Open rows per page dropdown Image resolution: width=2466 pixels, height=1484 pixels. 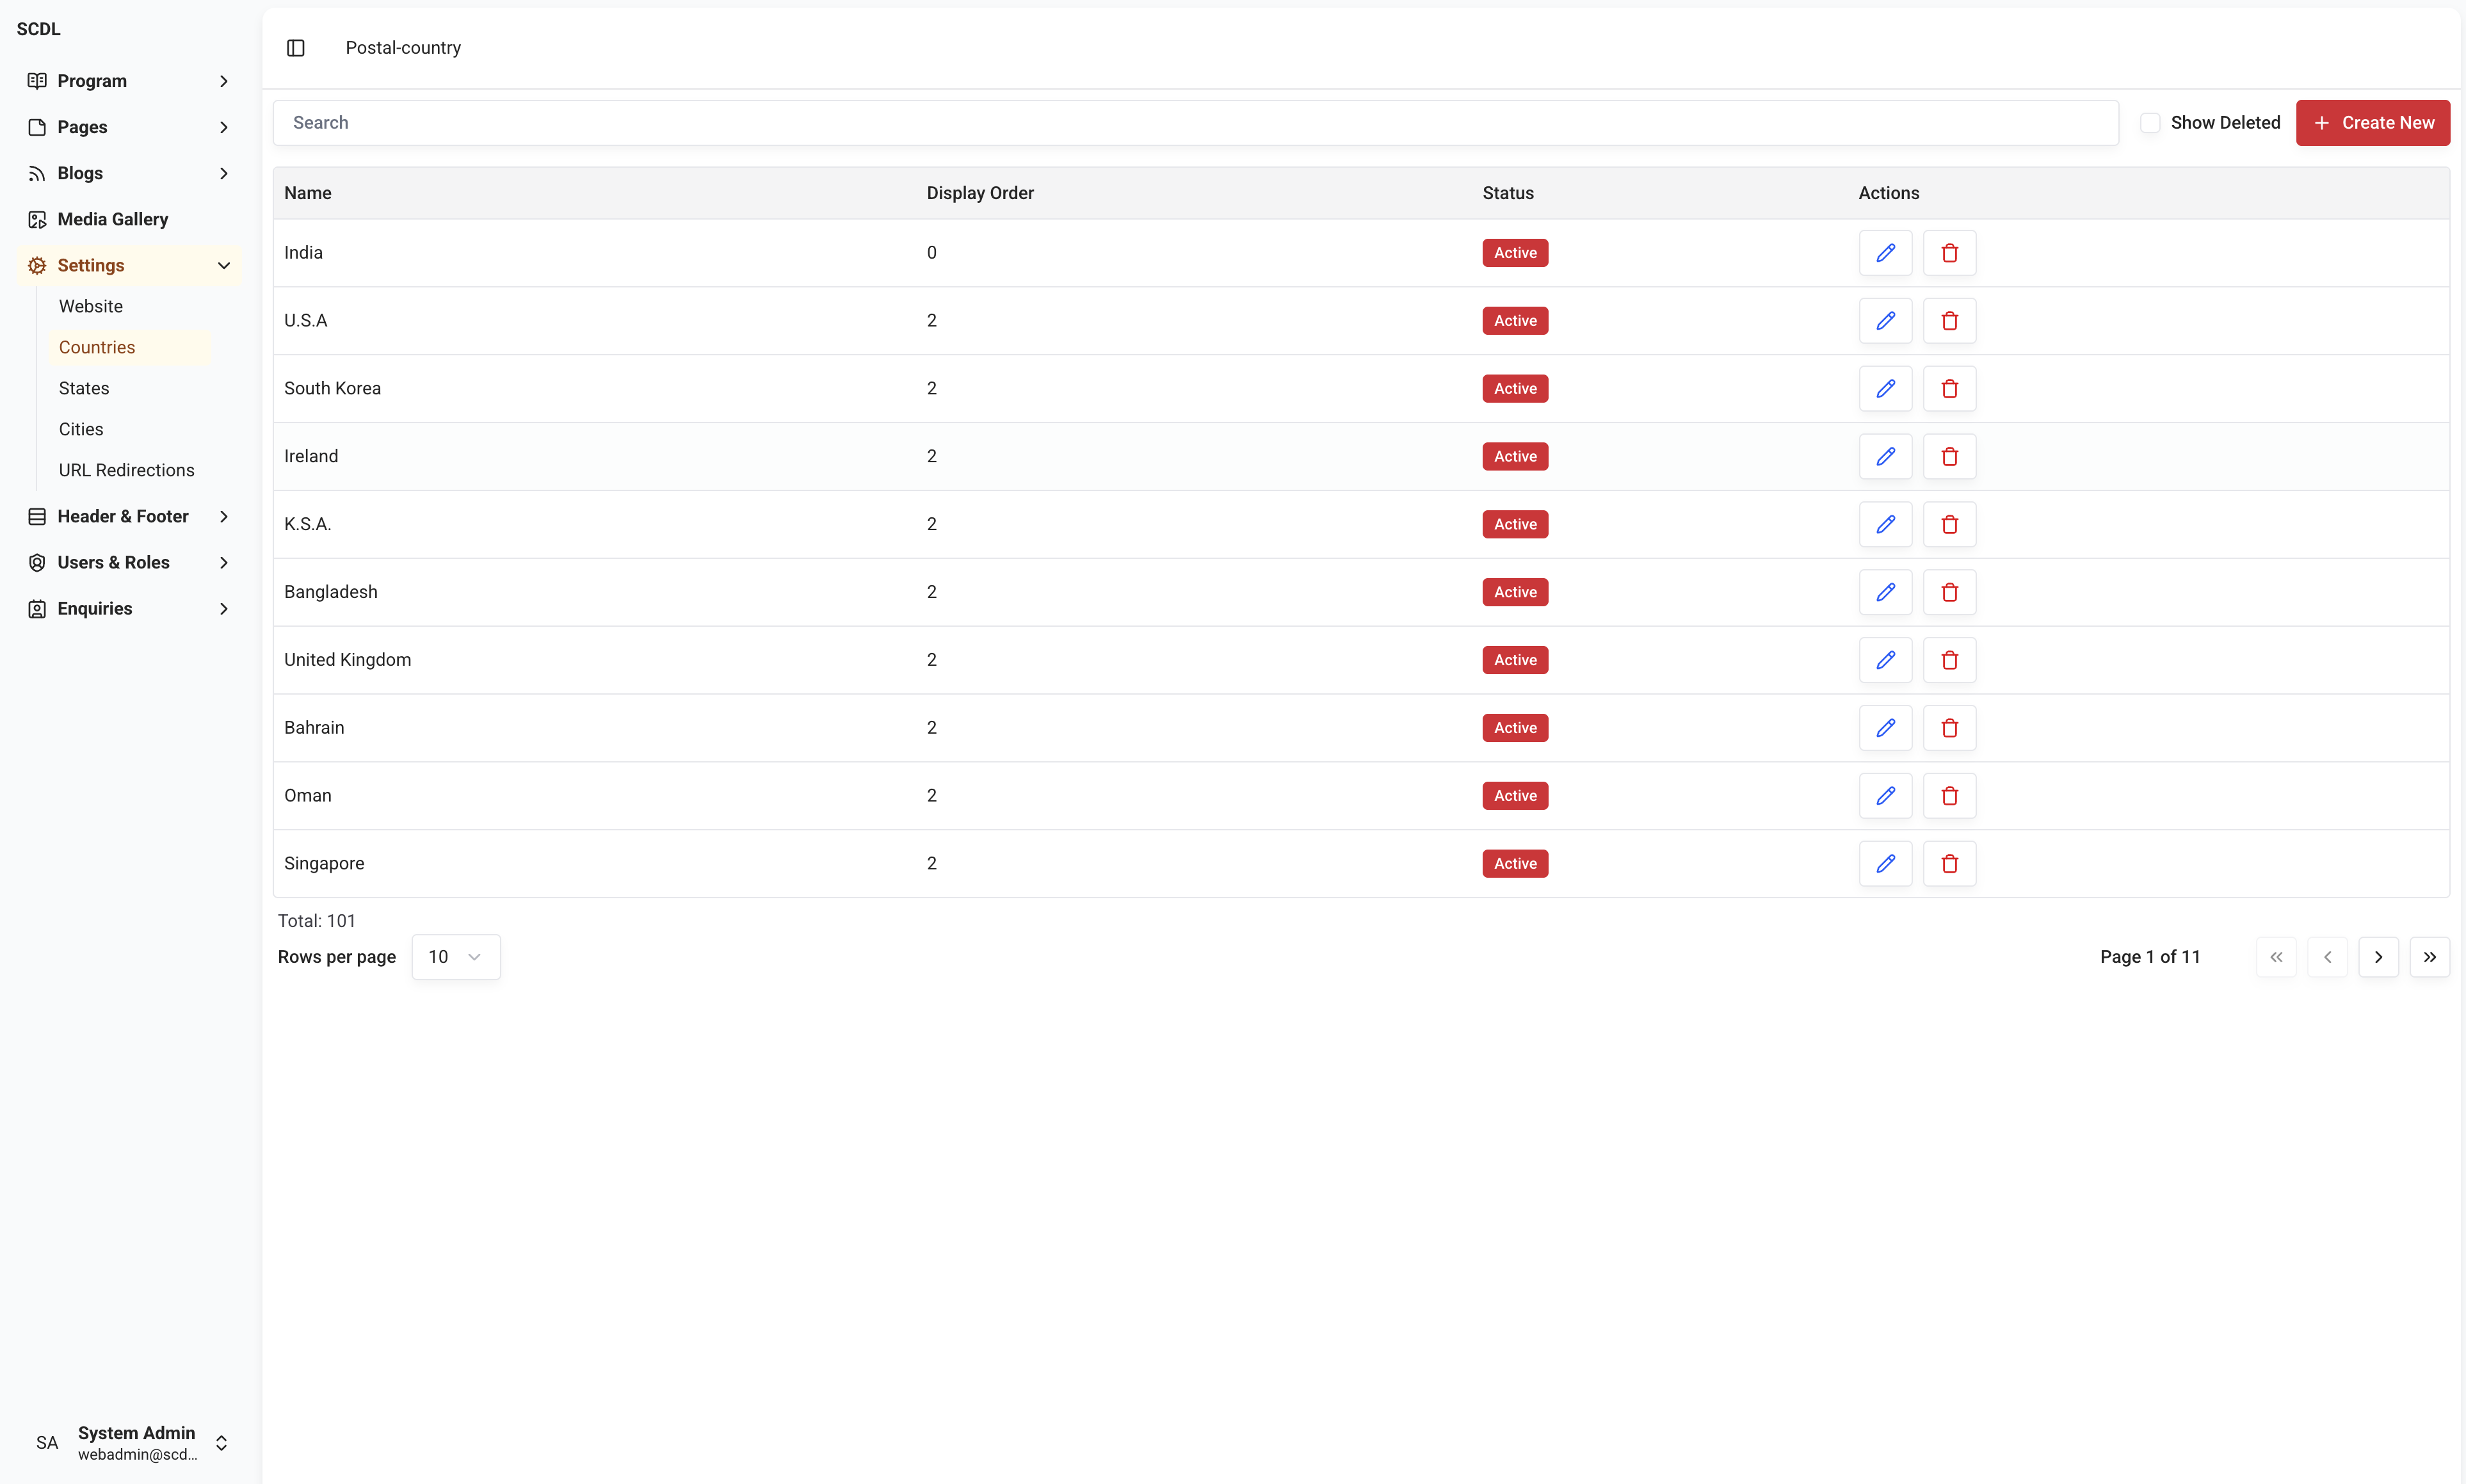(455, 957)
